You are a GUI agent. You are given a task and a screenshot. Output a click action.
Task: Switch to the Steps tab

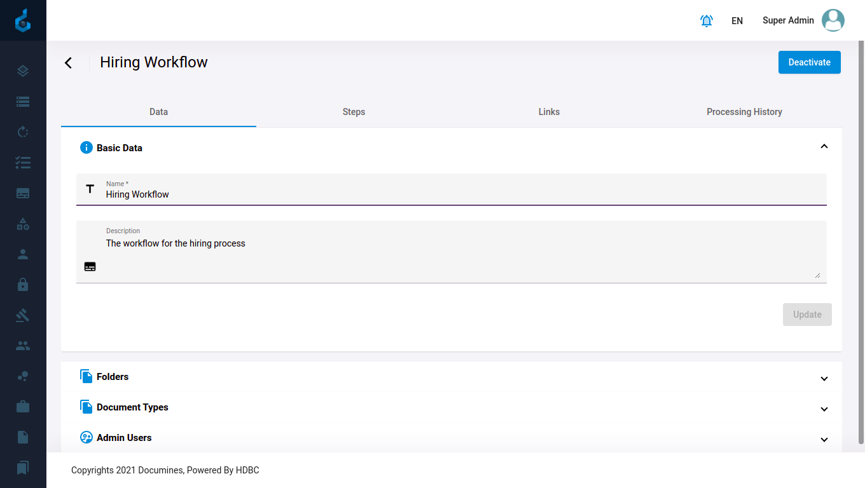click(x=354, y=112)
